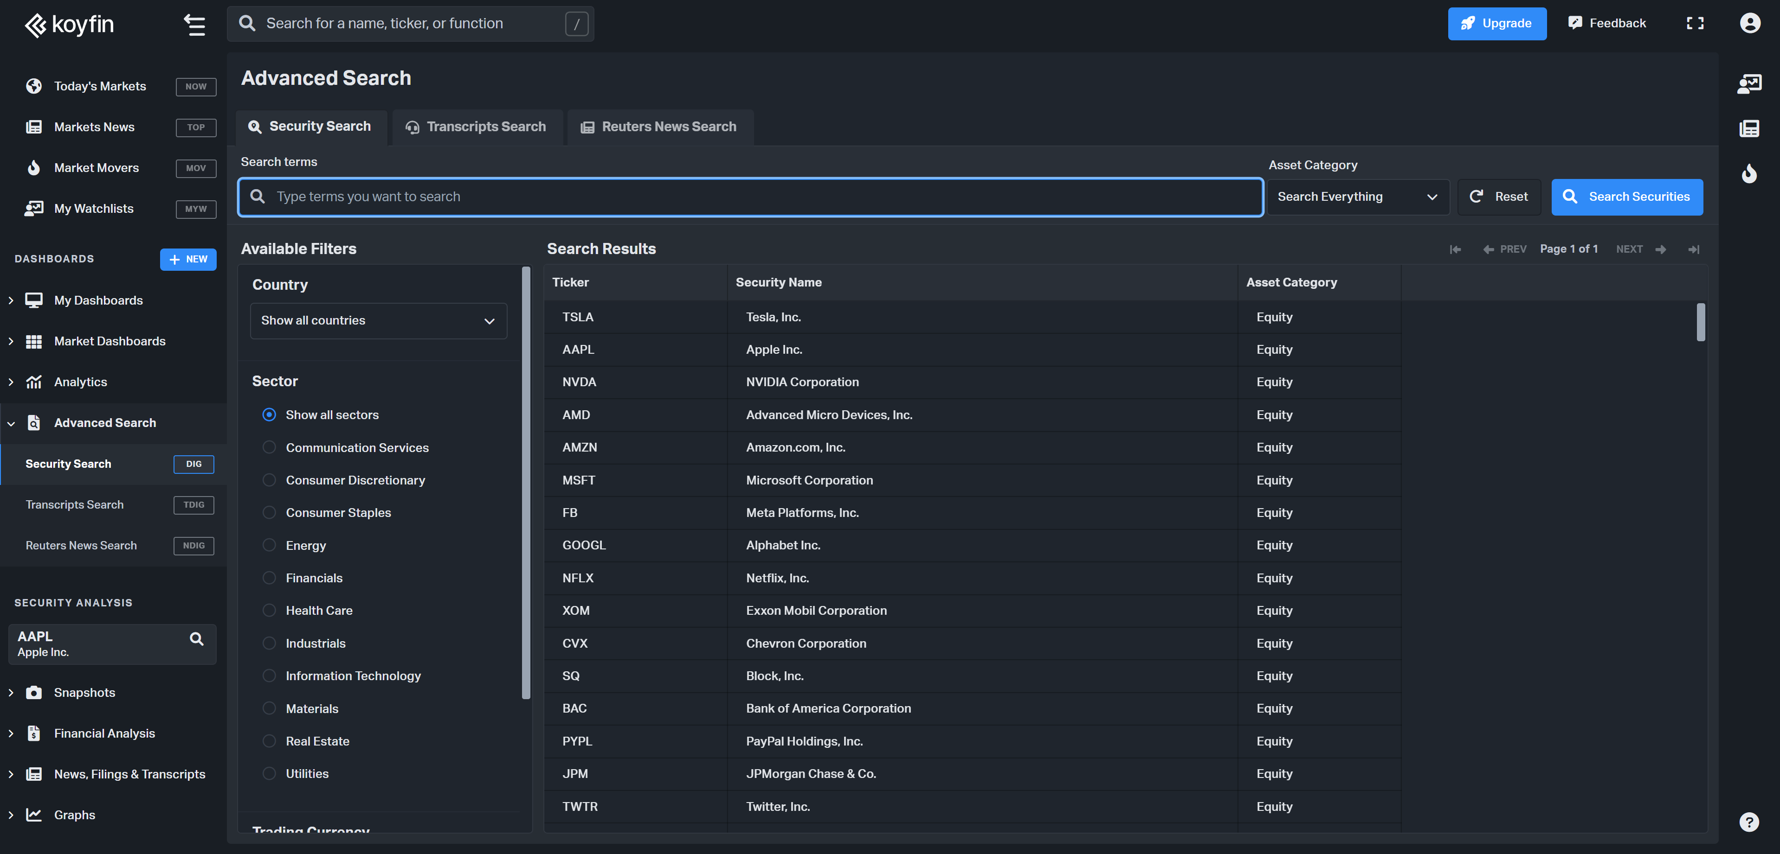Switch to Transcripts Search tab
Image resolution: width=1780 pixels, height=854 pixels.
[x=477, y=127]
